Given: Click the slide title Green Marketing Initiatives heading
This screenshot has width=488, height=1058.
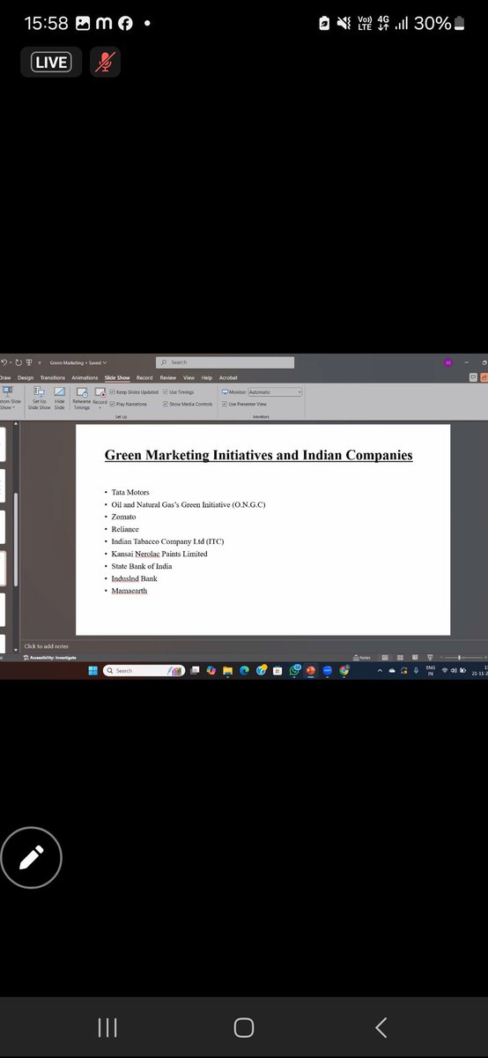Looking at the screenshot, I should click(258, 455).
